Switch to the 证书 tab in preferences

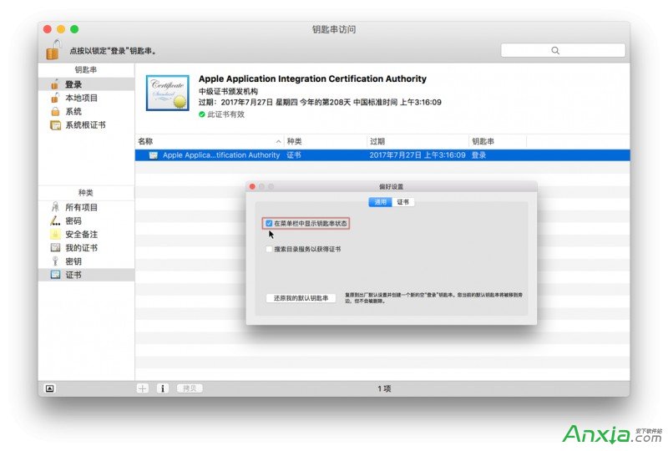point(403,202)
